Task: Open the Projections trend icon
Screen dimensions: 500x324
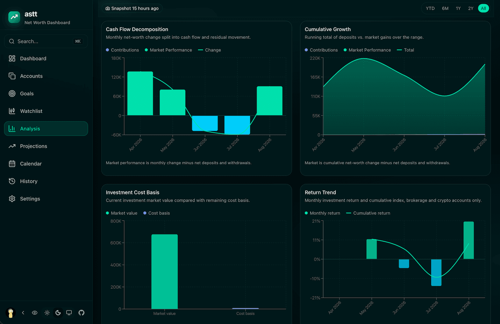Action: click(12, 146)
